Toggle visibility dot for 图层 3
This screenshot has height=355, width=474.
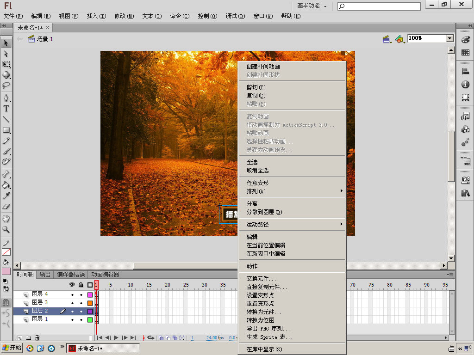click(x=72, y=303)
